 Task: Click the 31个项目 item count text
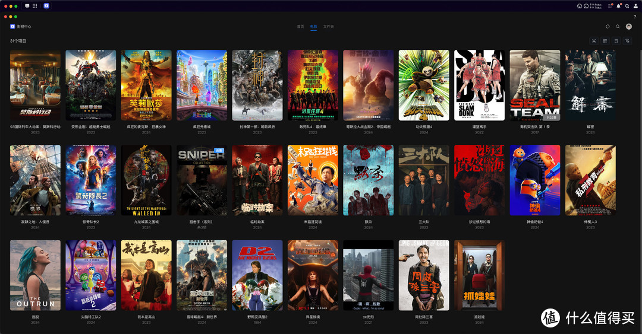pyautogui.click(x=18, y=41)
